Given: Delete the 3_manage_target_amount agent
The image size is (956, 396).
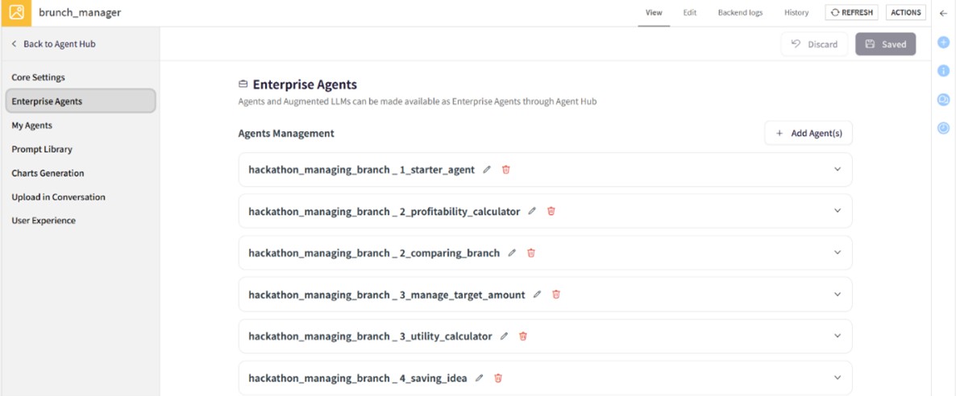Looking at the screenshot, I should [x=556, y=295].
